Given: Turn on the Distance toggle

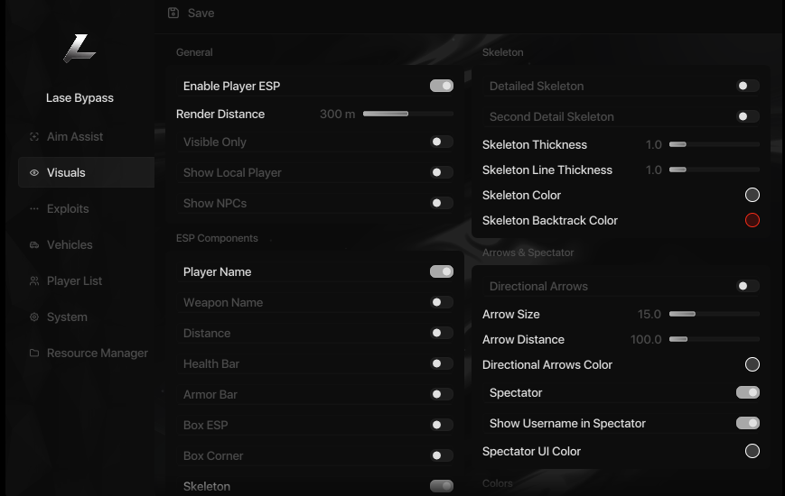Looking at the screenshot, I should pyautogui.click(x=442, y=333).
